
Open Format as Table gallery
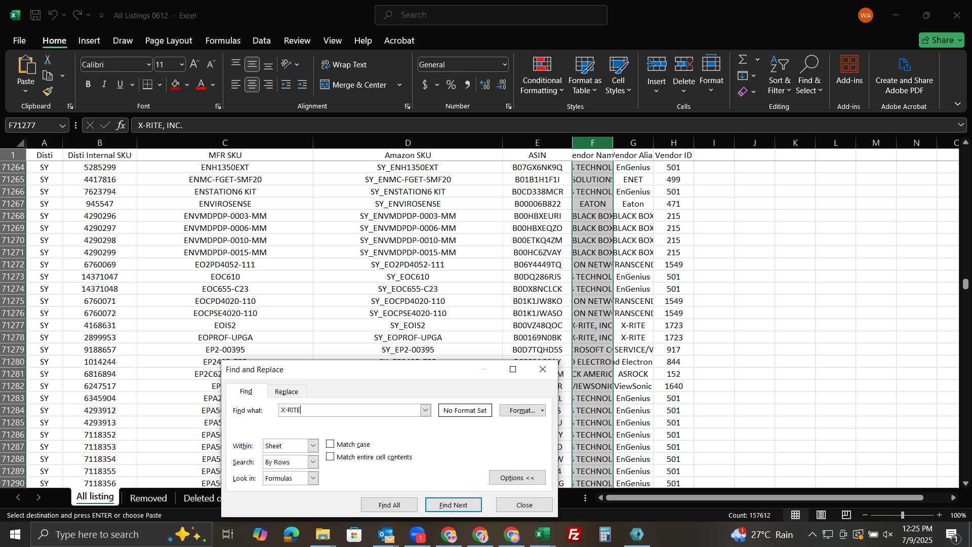(585, 75)
